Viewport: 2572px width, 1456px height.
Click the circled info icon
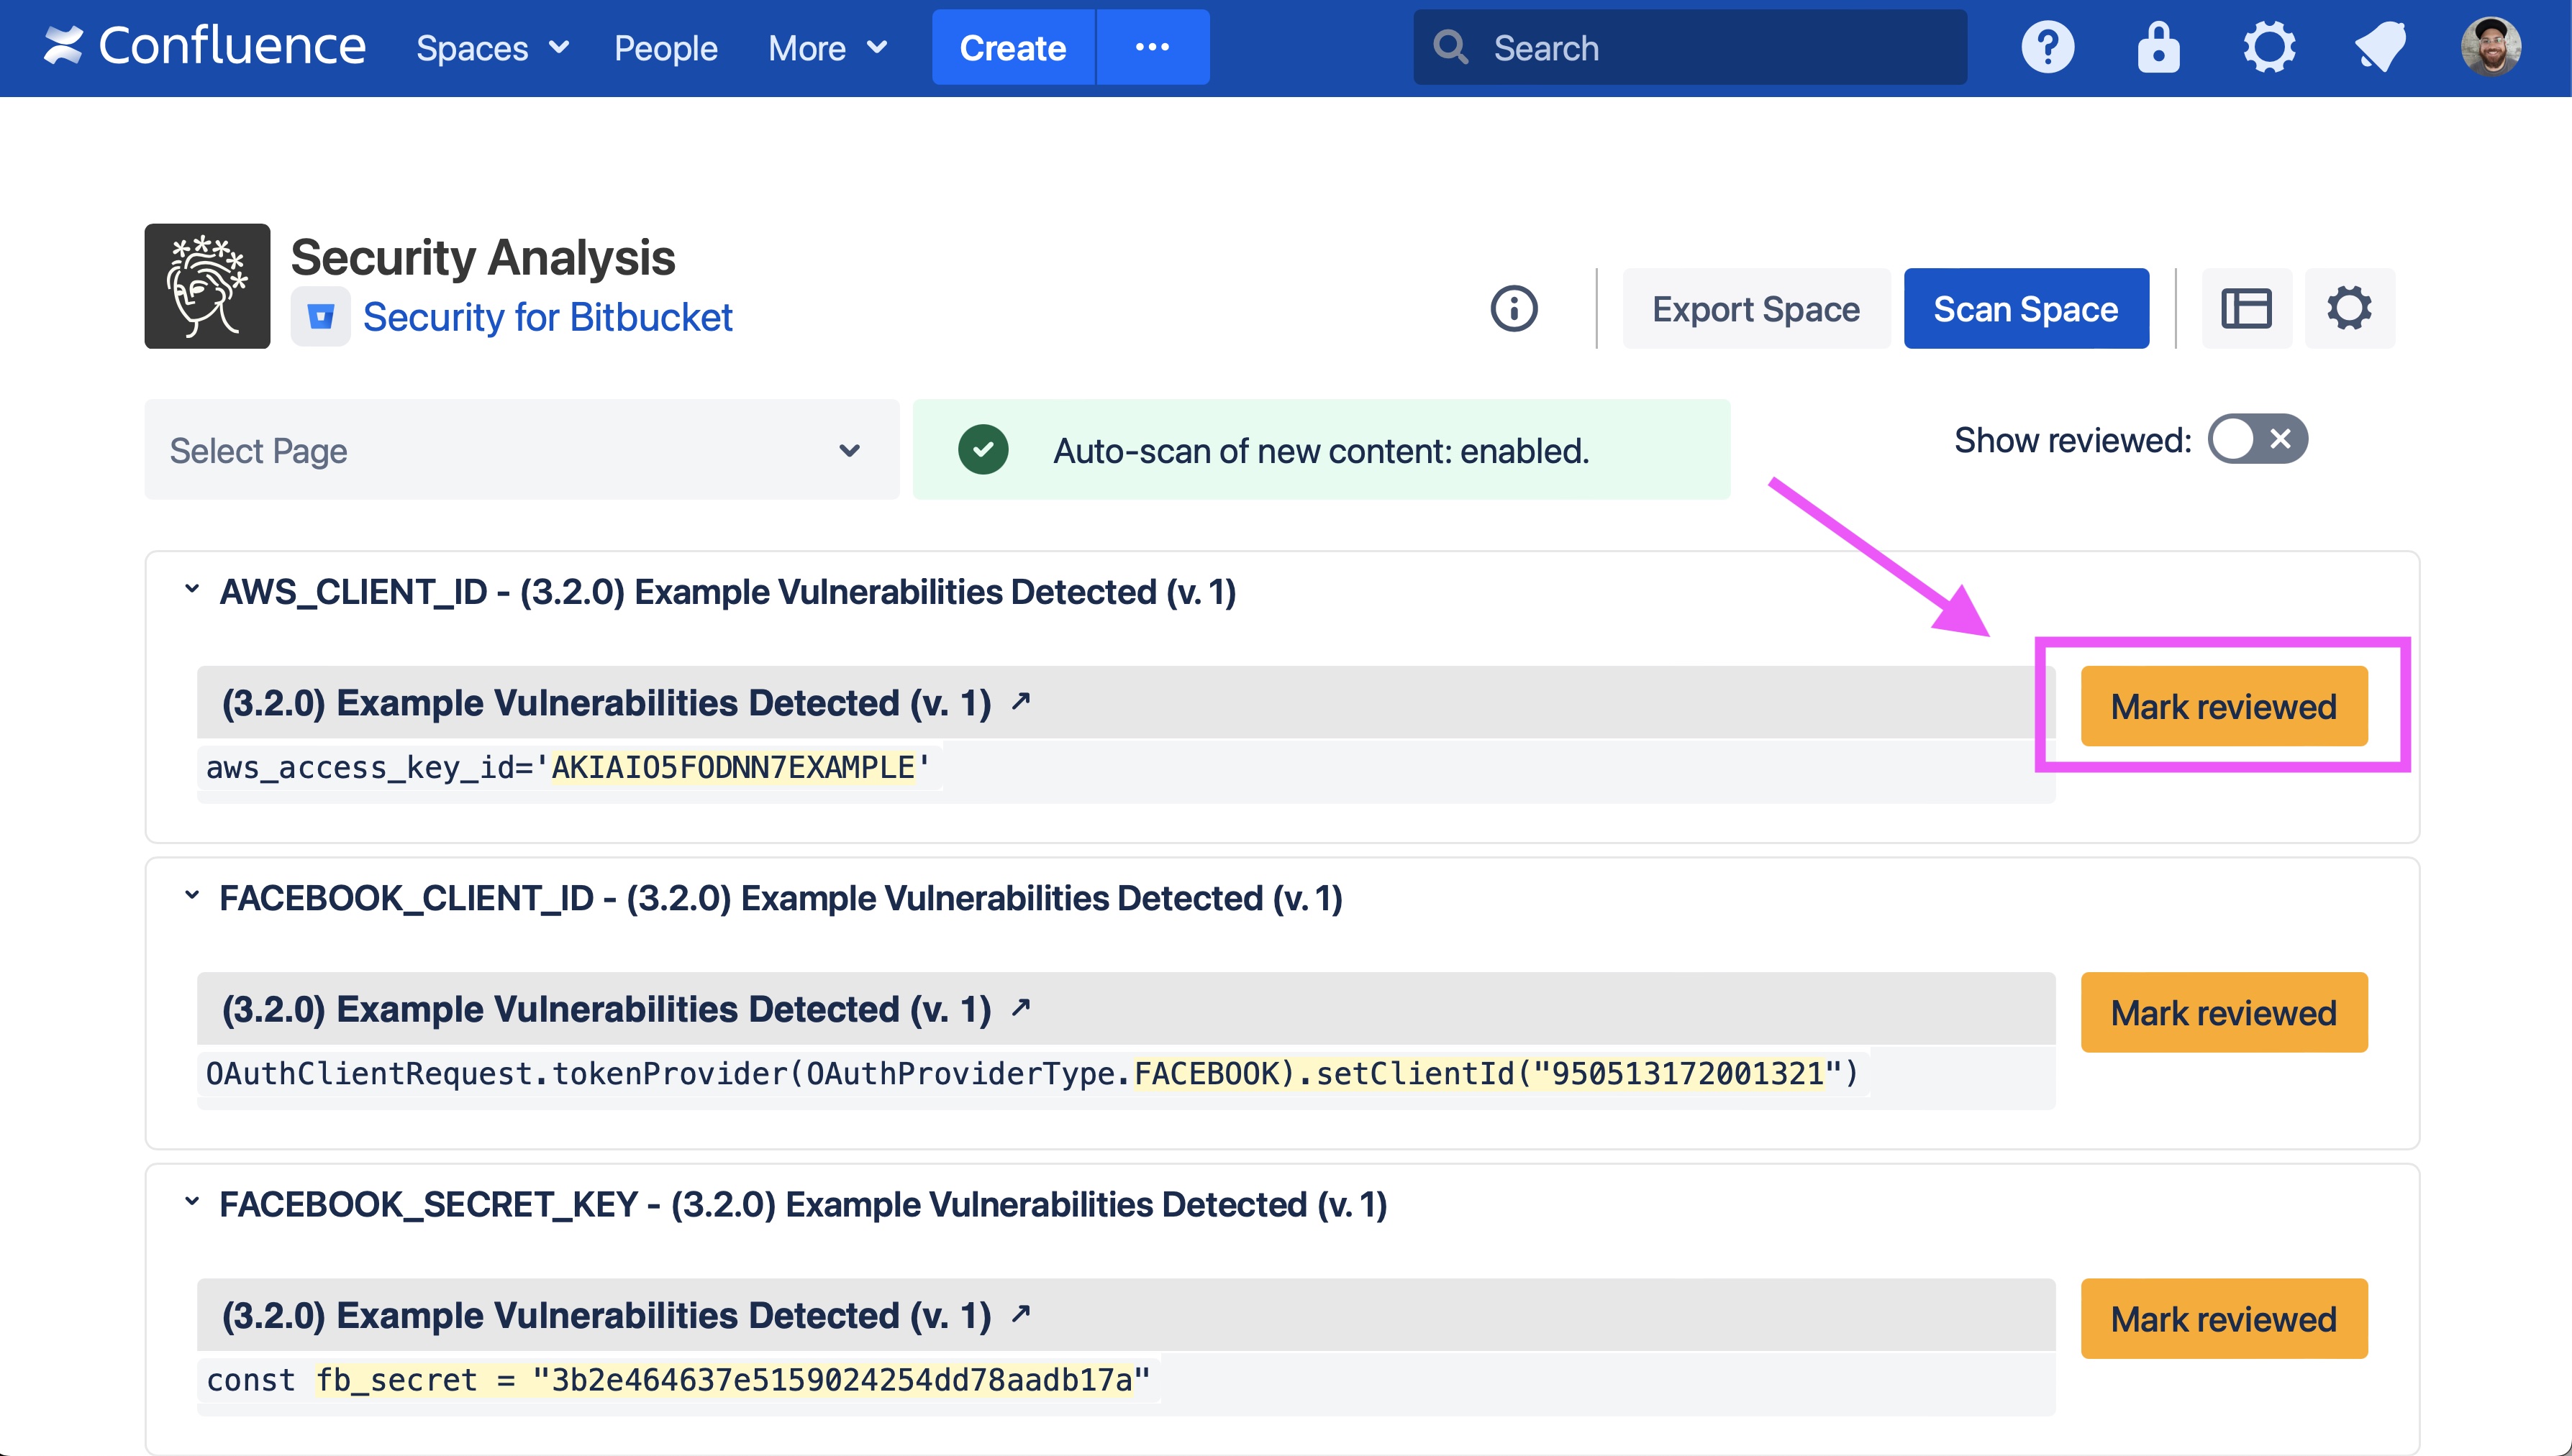point(1514,308)
